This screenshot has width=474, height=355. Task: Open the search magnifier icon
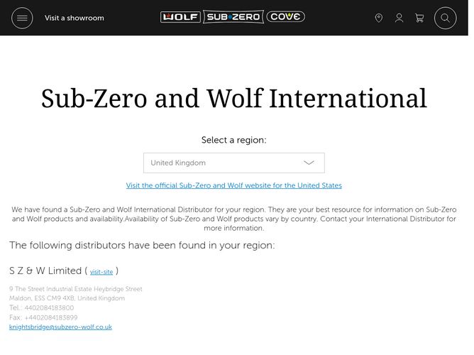(445, 18)
